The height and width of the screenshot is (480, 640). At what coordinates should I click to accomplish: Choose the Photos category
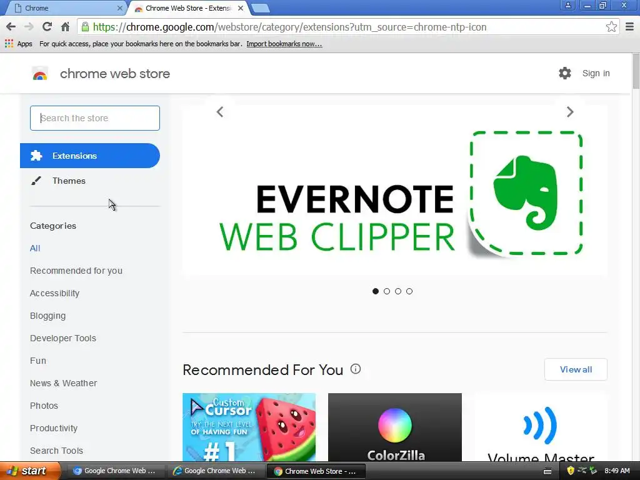tap(44, 405)
